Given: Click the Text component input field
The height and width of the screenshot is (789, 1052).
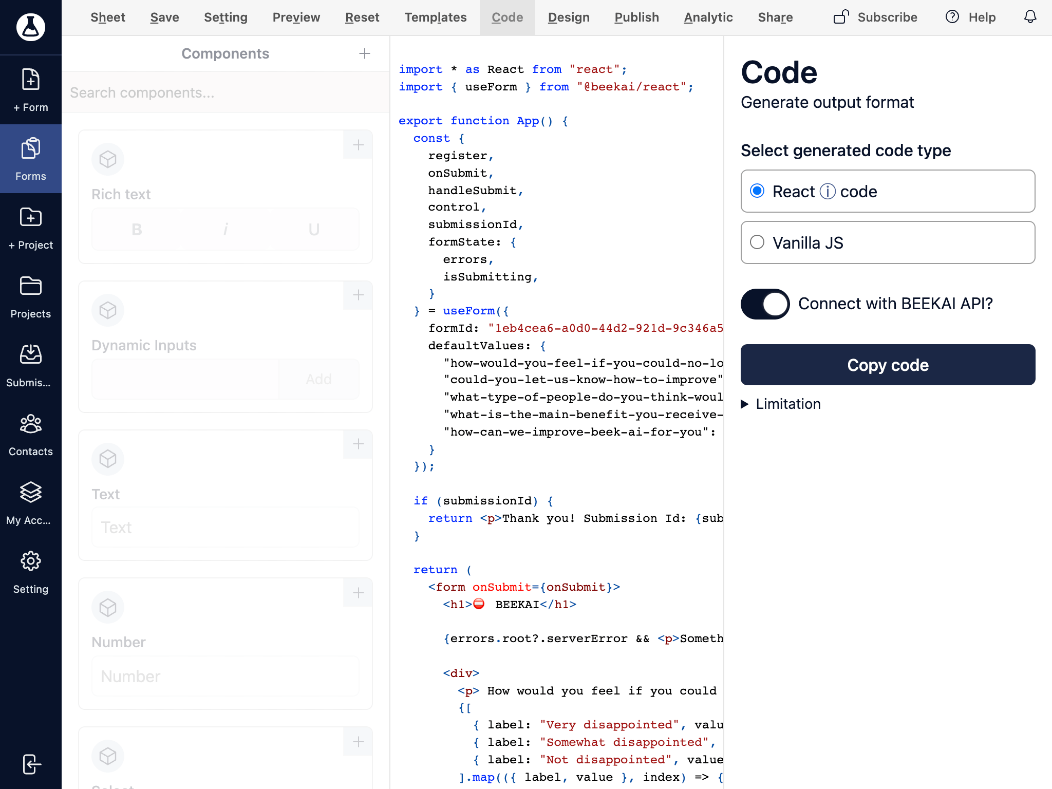Looking at the screenshot, I should 226,528.
